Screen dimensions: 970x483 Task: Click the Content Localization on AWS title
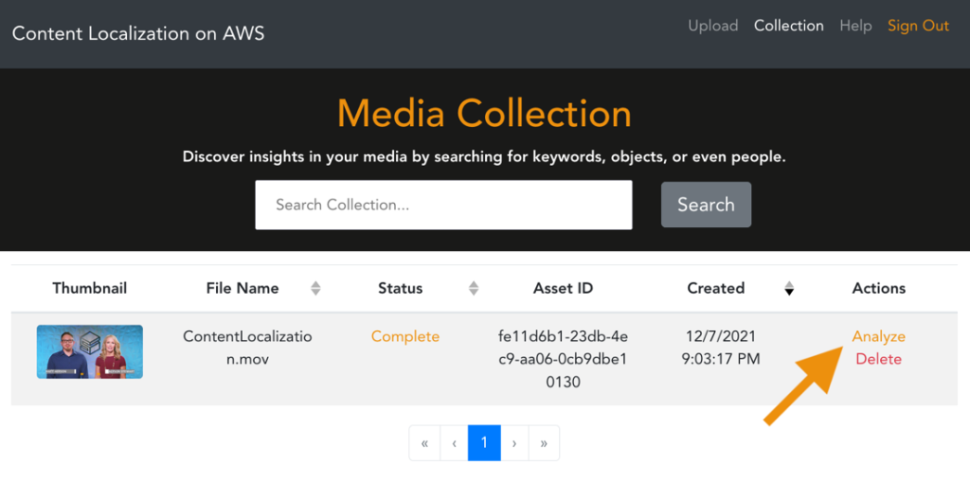(138, 33)
